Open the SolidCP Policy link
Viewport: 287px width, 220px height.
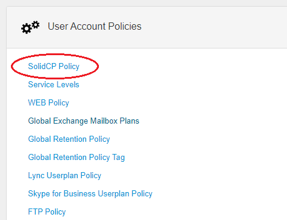[x=53, y=67]
